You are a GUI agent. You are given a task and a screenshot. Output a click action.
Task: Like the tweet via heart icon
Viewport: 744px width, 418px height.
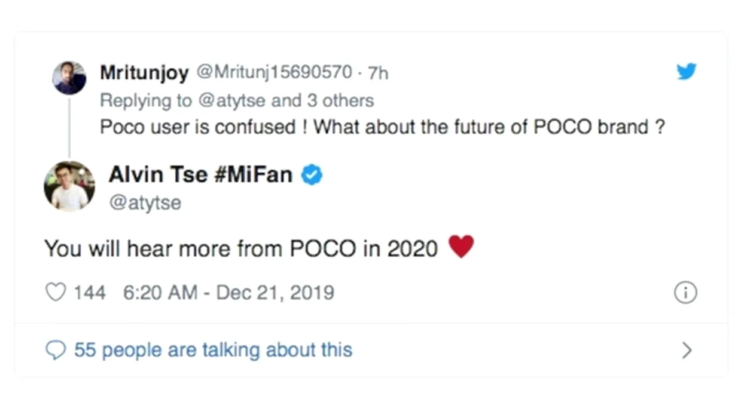(55, 292)
